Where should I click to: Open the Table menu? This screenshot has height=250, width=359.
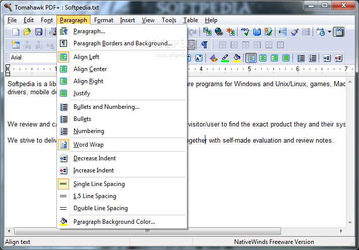point(190,20)
